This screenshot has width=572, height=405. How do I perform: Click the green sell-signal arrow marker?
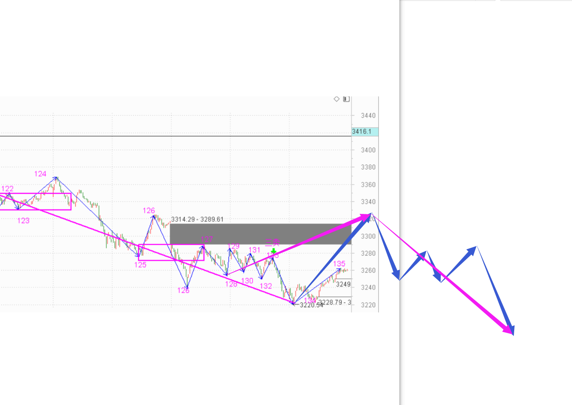pos(274,251)
